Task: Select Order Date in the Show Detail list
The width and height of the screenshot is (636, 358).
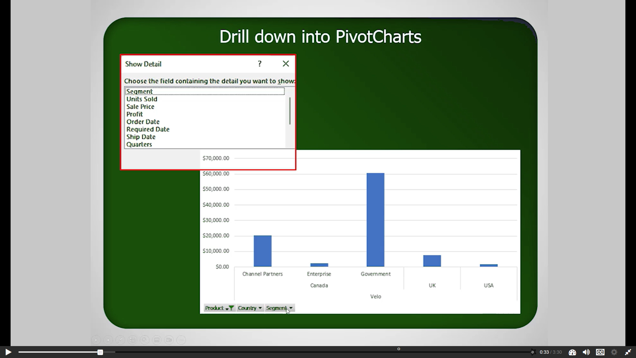Action: click(x=143, y=122)
